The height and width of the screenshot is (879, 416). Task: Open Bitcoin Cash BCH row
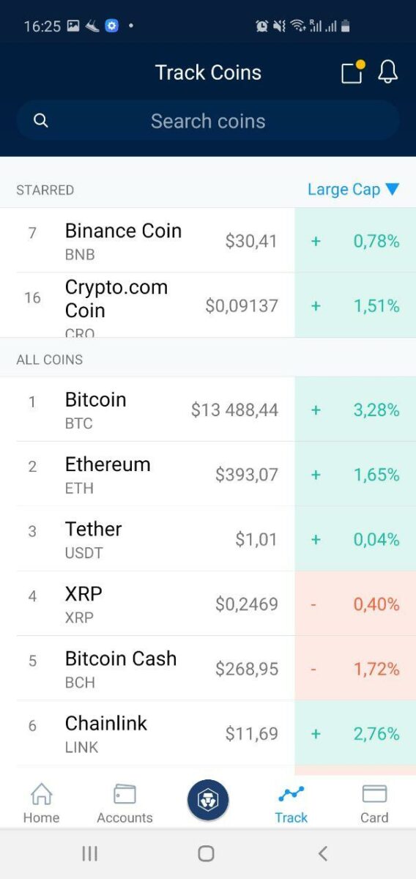pos(208,668)
